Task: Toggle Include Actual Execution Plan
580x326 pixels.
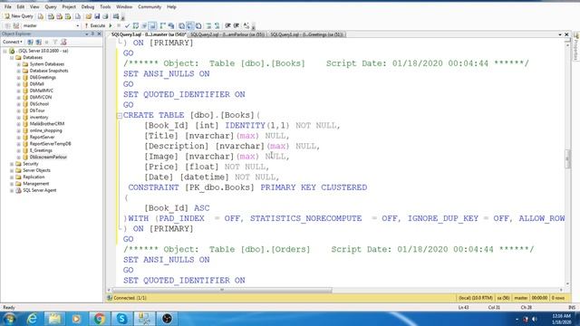Action: [162, 25]
